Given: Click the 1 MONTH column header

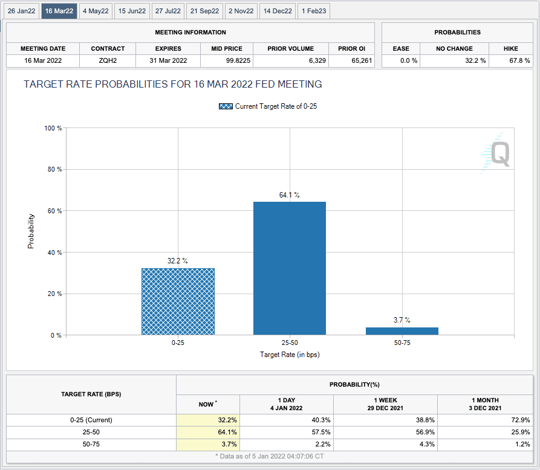Looking at the screenshot, I should click(487, 404).
